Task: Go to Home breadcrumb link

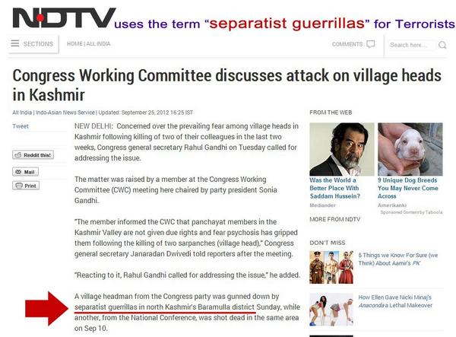Action: coord(74,44)
